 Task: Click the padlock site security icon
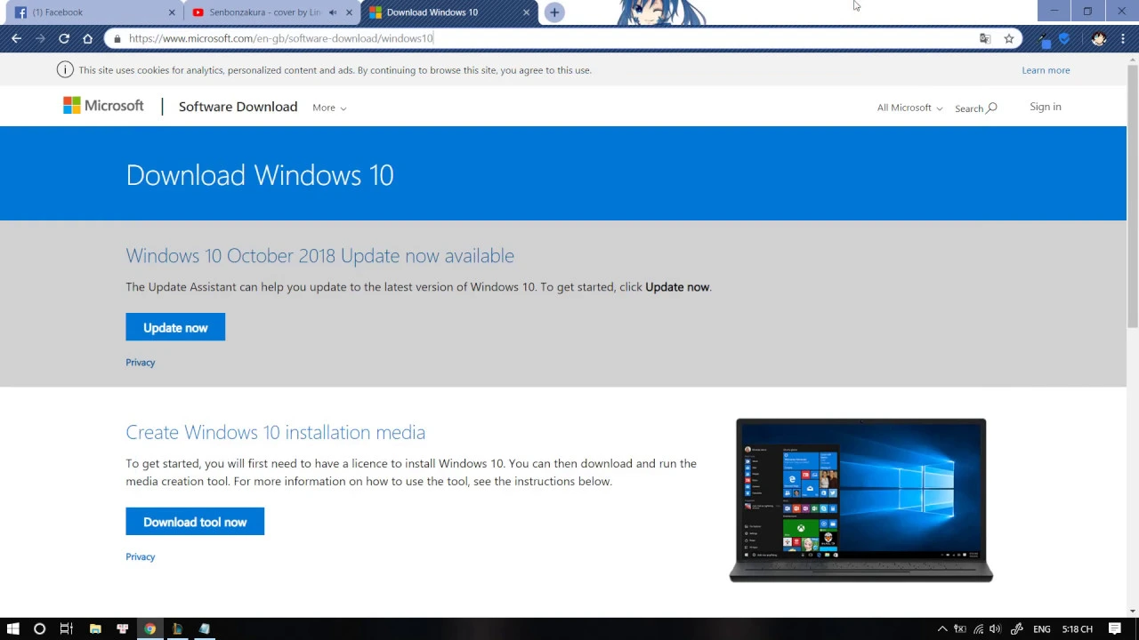point(117,38)
